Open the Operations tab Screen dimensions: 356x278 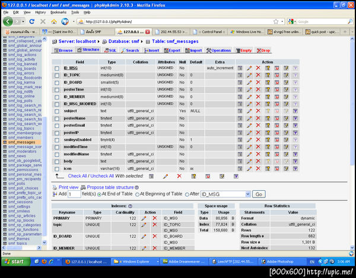pos(218,50)
